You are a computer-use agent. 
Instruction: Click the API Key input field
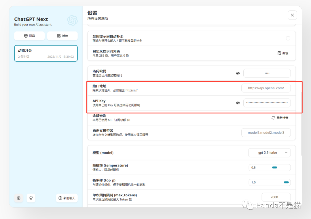point(267,103)
